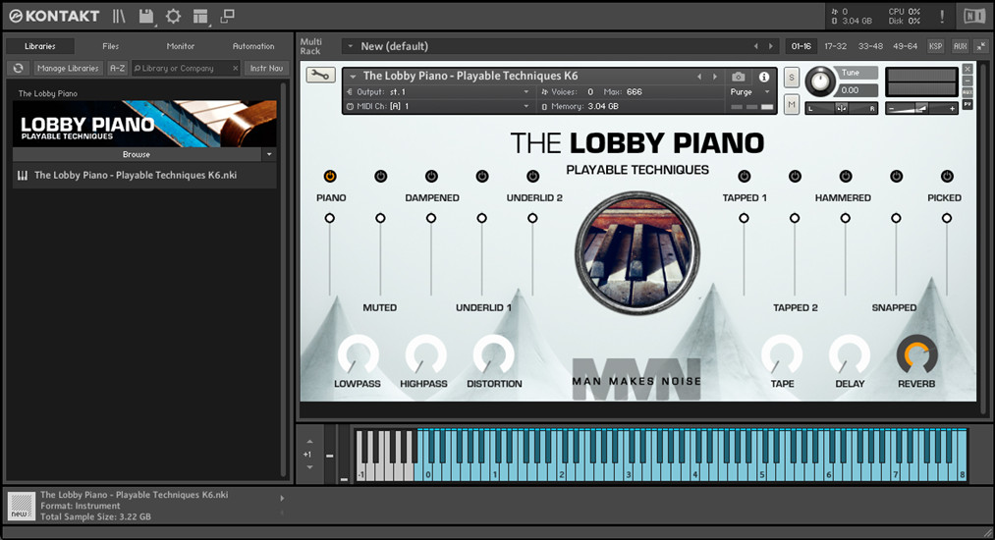Go to previous multi with left arrow
This screenshot has width=995, height=540.
click(x=755, y=46)
